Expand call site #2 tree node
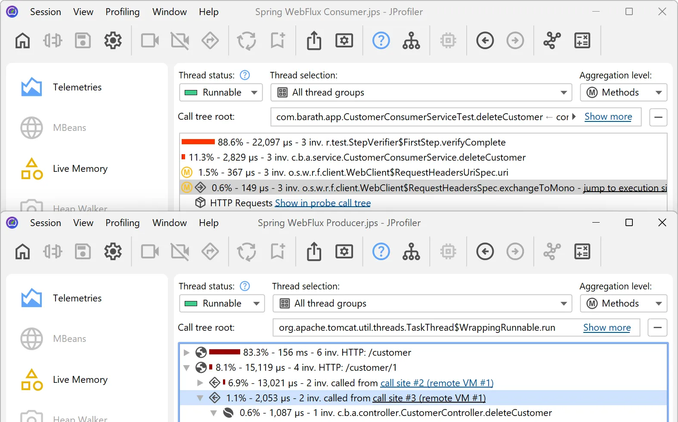Viewport: 678px width, 422px height. (x=200, y=383)
